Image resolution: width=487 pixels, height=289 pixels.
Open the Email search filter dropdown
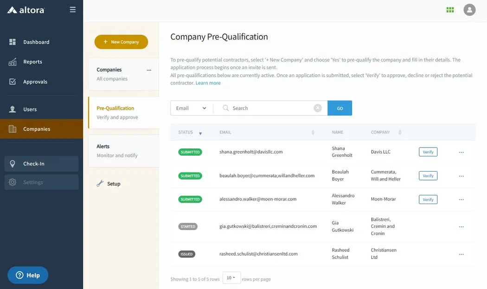pos(192,108)
